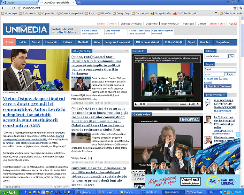244x195 pixels.
Task: Open the Victor Osipov headline article
Action: click(x=34, y=112)
